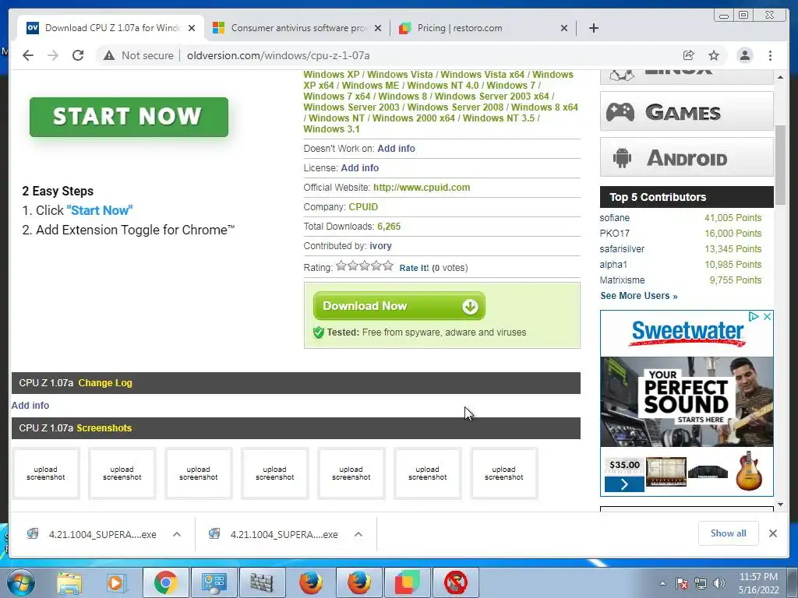798x598 pixels.
Task: Click page scrollbar down arrow
Action: (780, 505)
